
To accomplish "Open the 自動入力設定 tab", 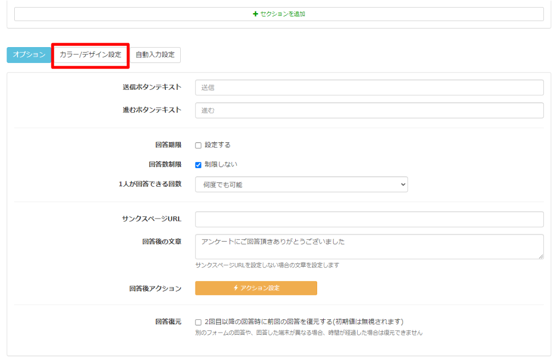I will pyautogui.click(x=155, y=55).
